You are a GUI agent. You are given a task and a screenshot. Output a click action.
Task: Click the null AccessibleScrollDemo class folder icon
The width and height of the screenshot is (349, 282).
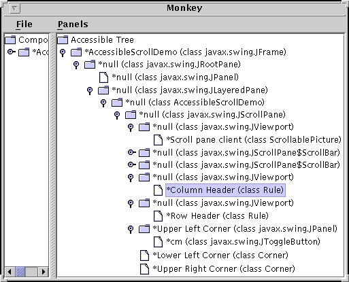point(117,103)
